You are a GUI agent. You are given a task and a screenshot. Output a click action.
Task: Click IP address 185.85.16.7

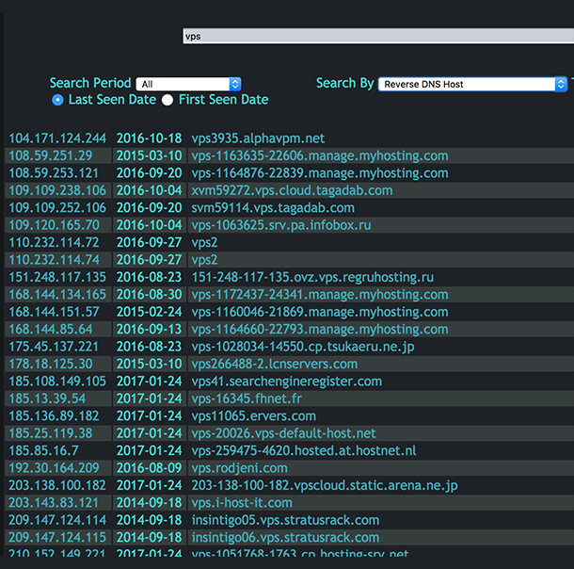tap(43, 450)
